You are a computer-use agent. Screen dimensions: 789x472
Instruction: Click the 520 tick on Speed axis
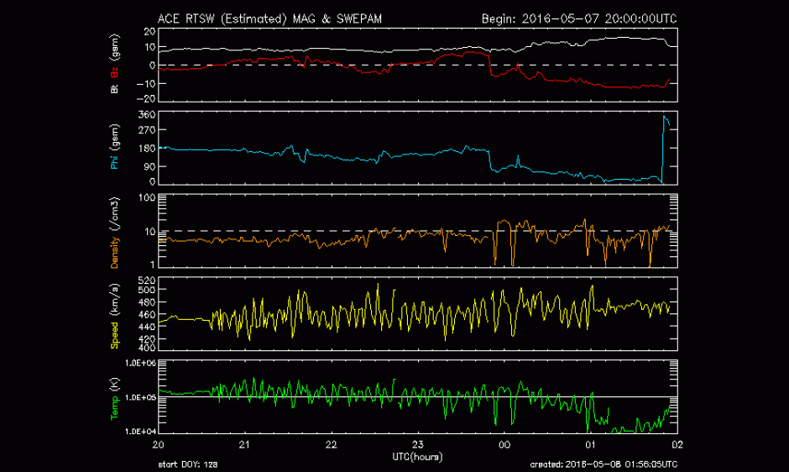[146, 280]
